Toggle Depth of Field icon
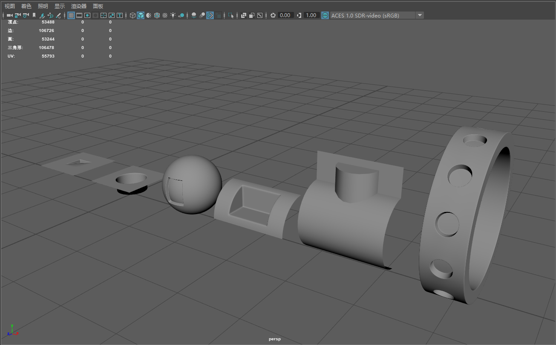The image size is (556, 345). [219, 15]
